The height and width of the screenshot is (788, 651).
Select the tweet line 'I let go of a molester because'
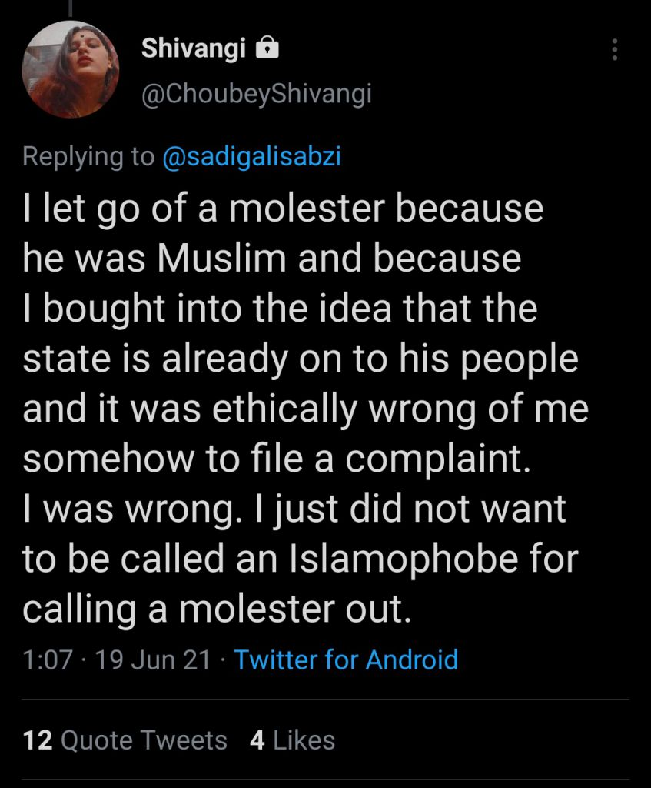click(x=283, y=209)
